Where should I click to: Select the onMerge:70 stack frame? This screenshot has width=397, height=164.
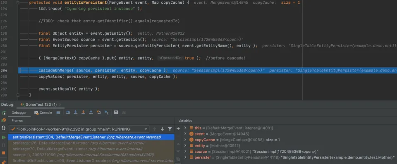(91, 149)
